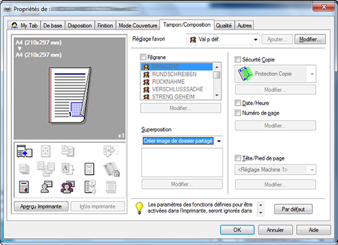Click the greyed Ajouter button
338x245 pixels.
click(x=277, y=39)
